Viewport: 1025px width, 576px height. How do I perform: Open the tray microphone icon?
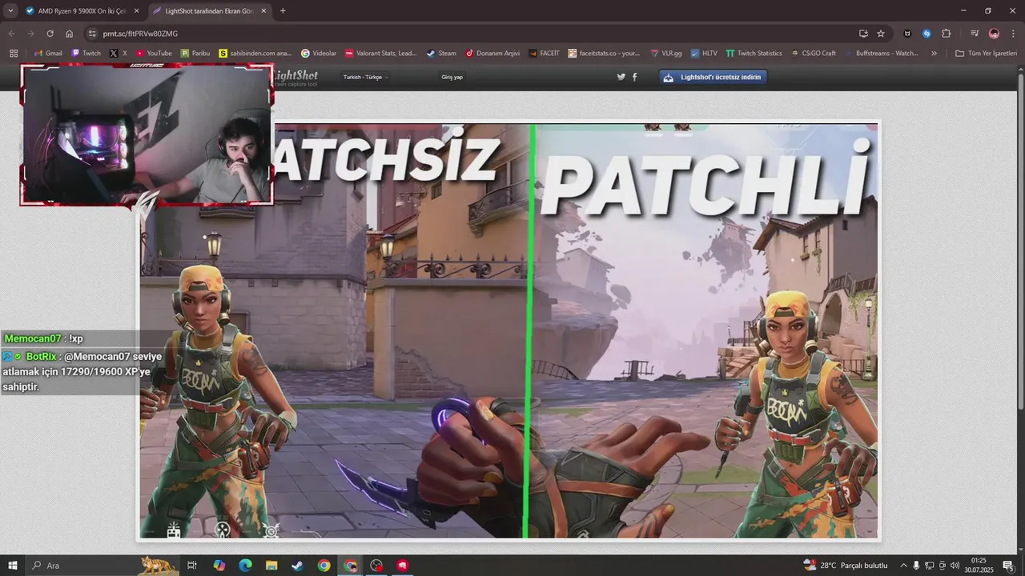tap(917, 566)
